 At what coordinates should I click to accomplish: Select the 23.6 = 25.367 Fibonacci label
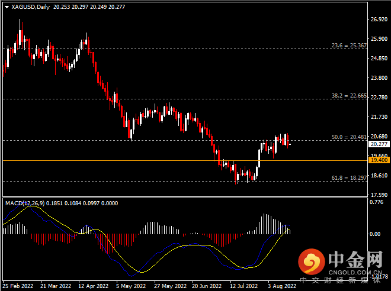tap(349, 46)
